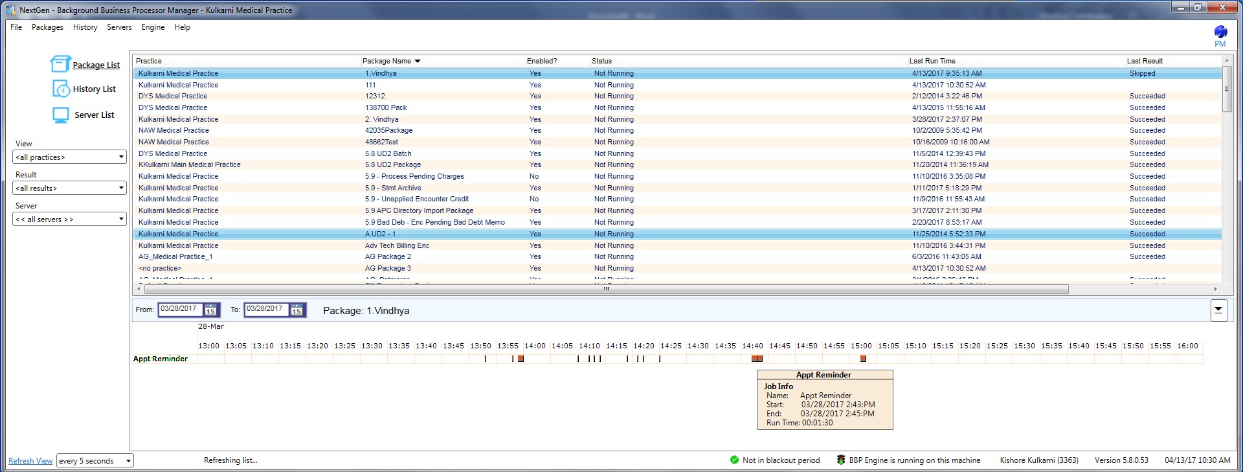Open the Result filter dropdown
Image resolution: width=1243 pixels, height=472 pixels.
(69, 188)
